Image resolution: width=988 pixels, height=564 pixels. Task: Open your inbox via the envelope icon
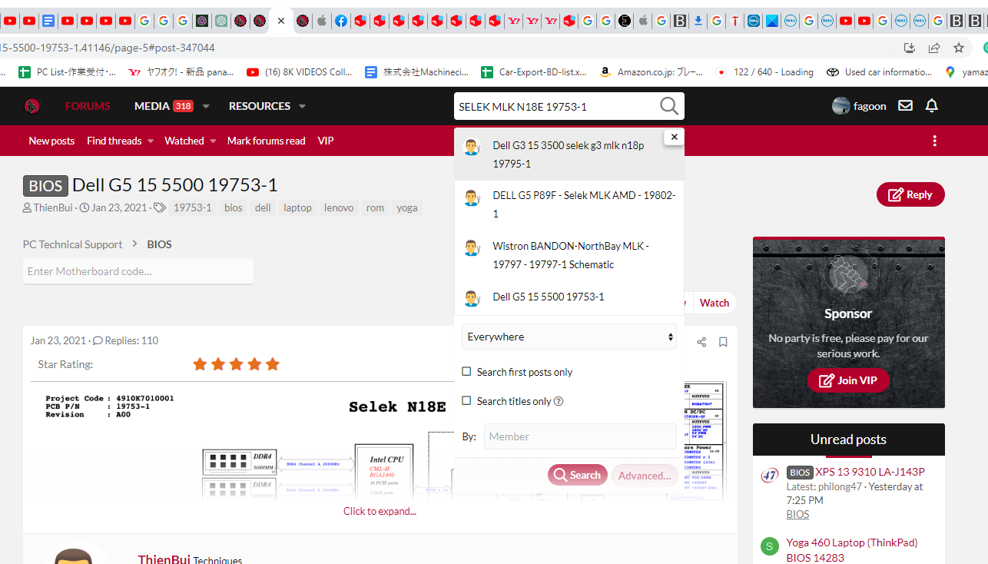(x=905, y=105)
